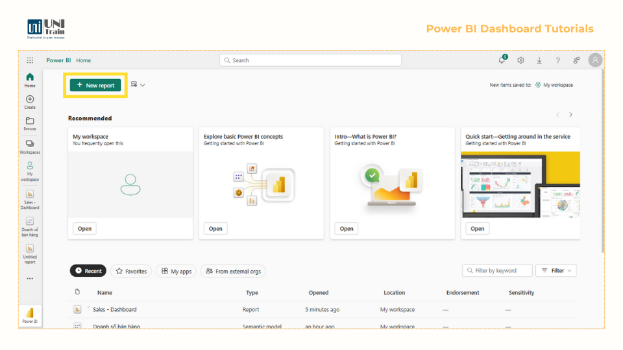Sort by the Opened column header
The image size is (623, 350).
coord(319,293)
